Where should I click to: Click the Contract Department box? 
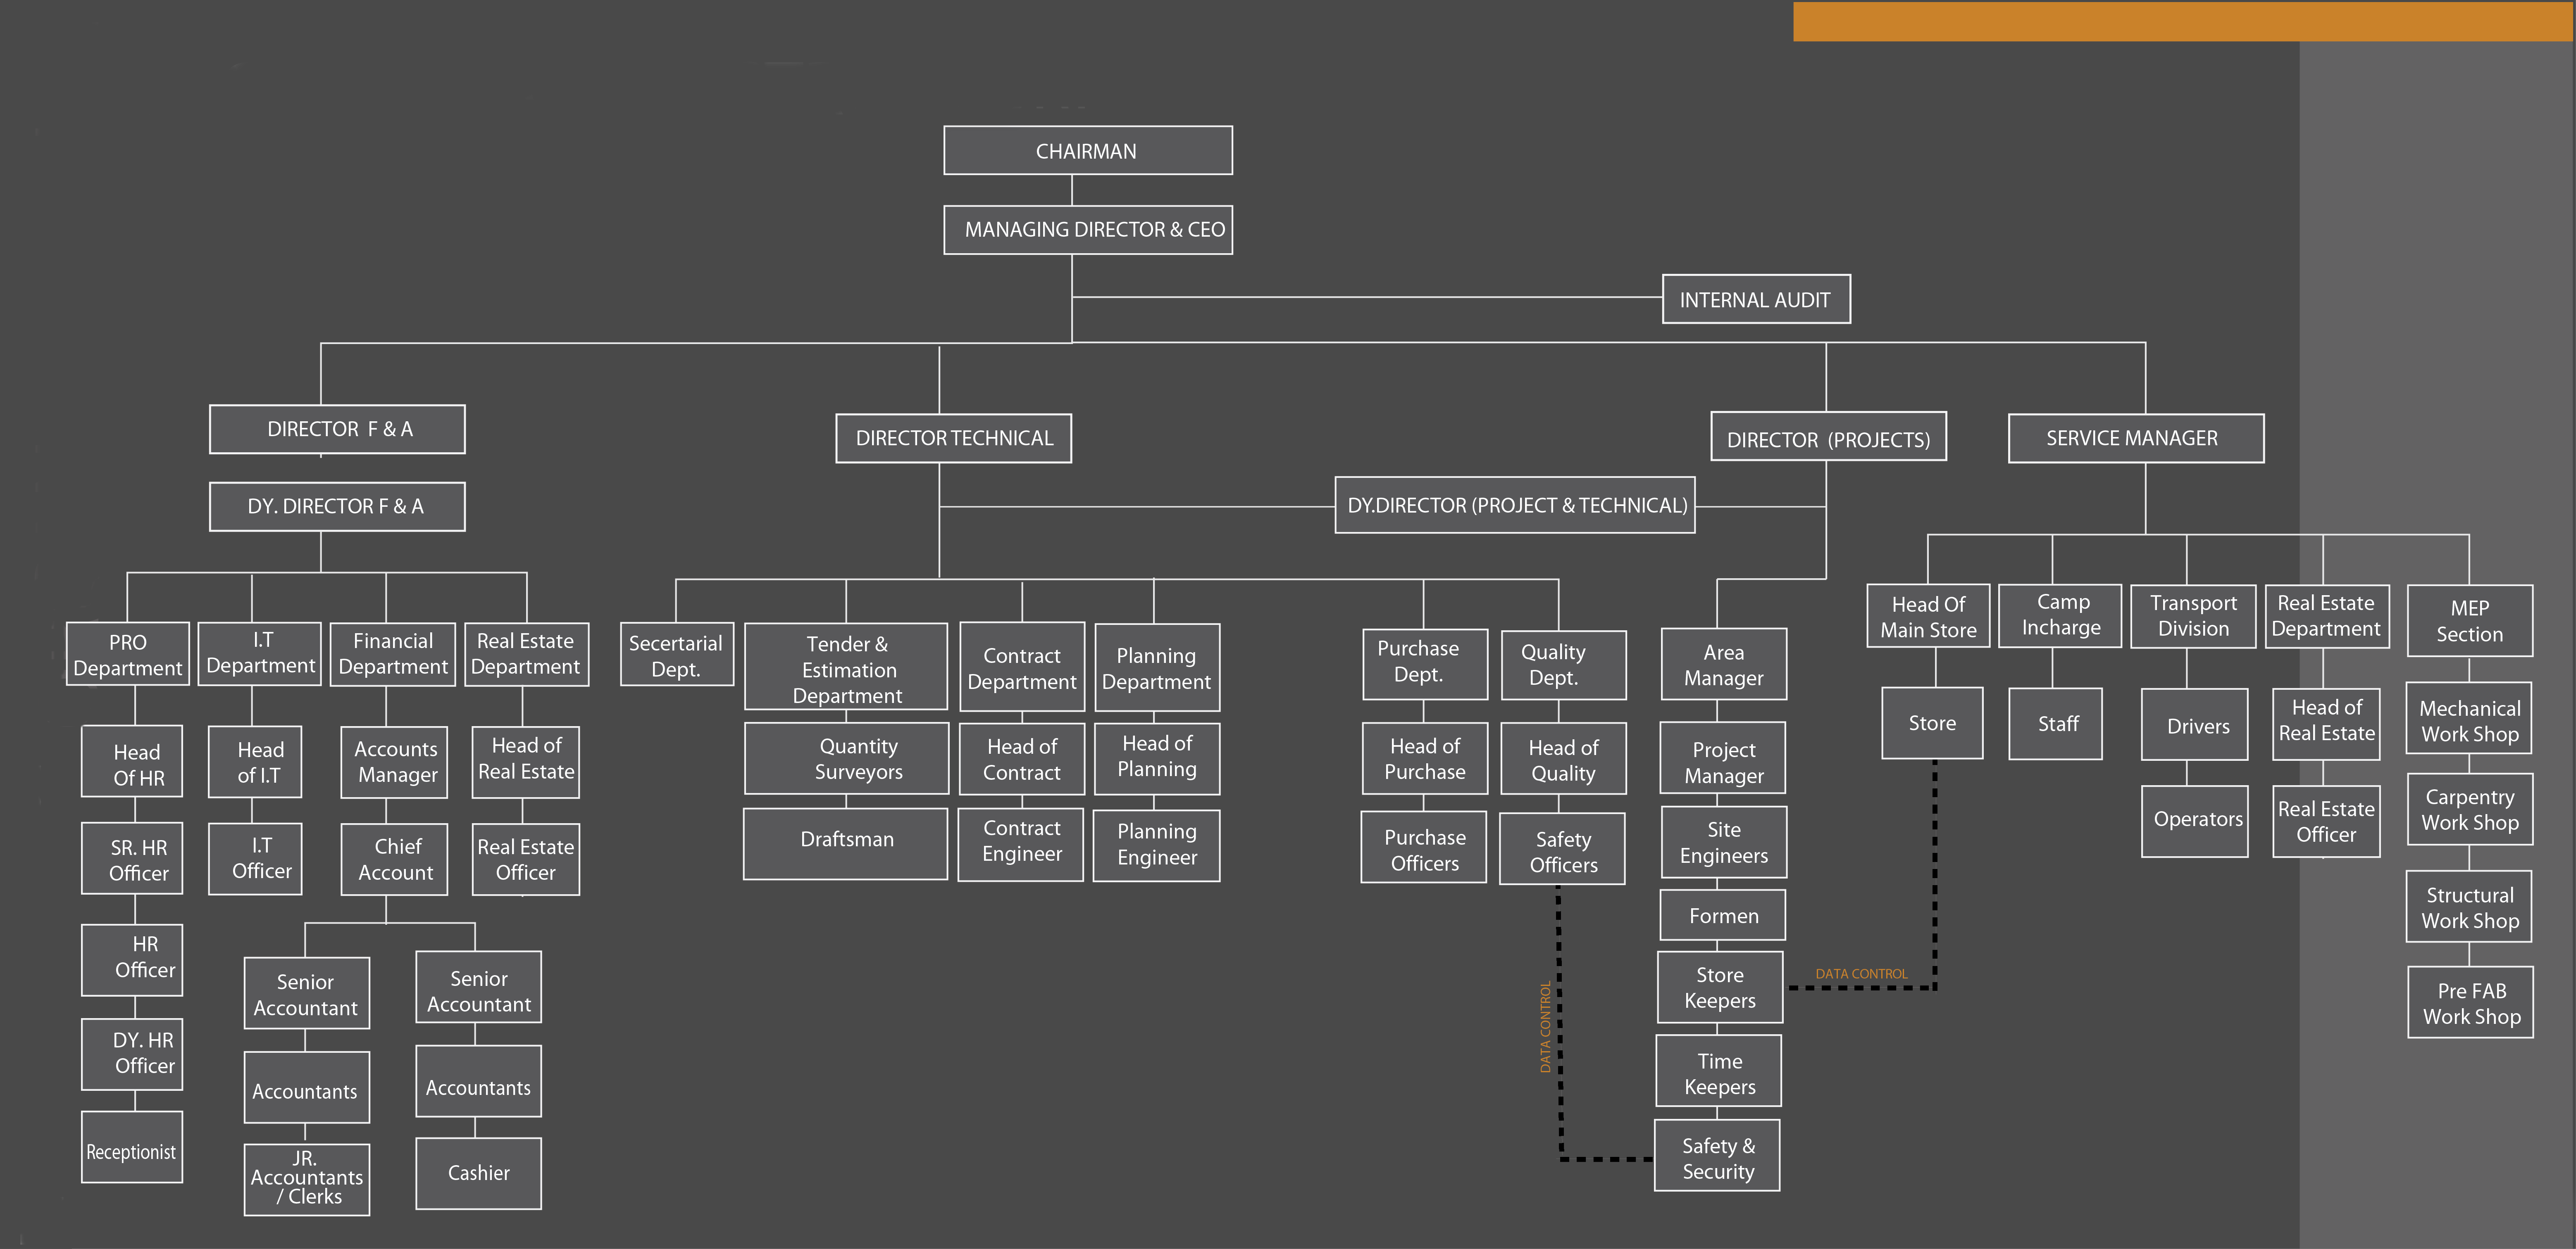(x=1022, y=667)
